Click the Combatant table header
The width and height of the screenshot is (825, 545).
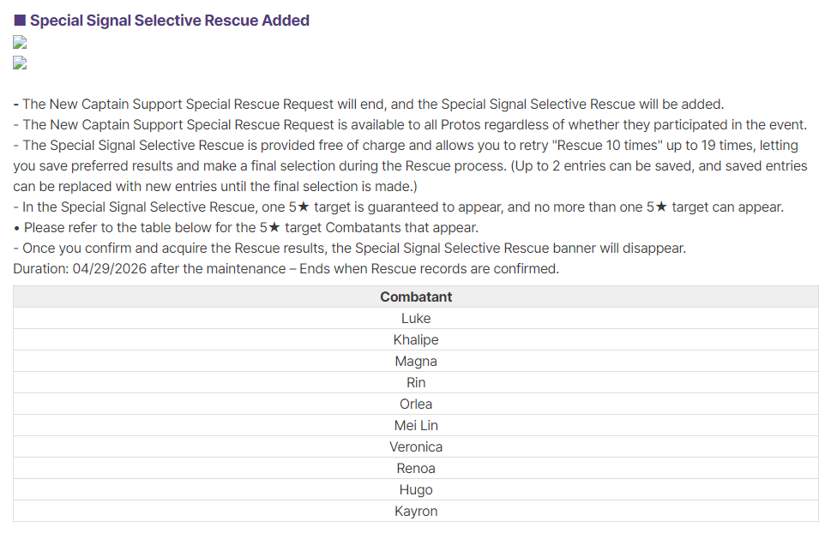pos(416,297)
